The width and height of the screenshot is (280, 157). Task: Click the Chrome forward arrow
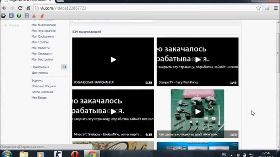click(x=12, y=8)
